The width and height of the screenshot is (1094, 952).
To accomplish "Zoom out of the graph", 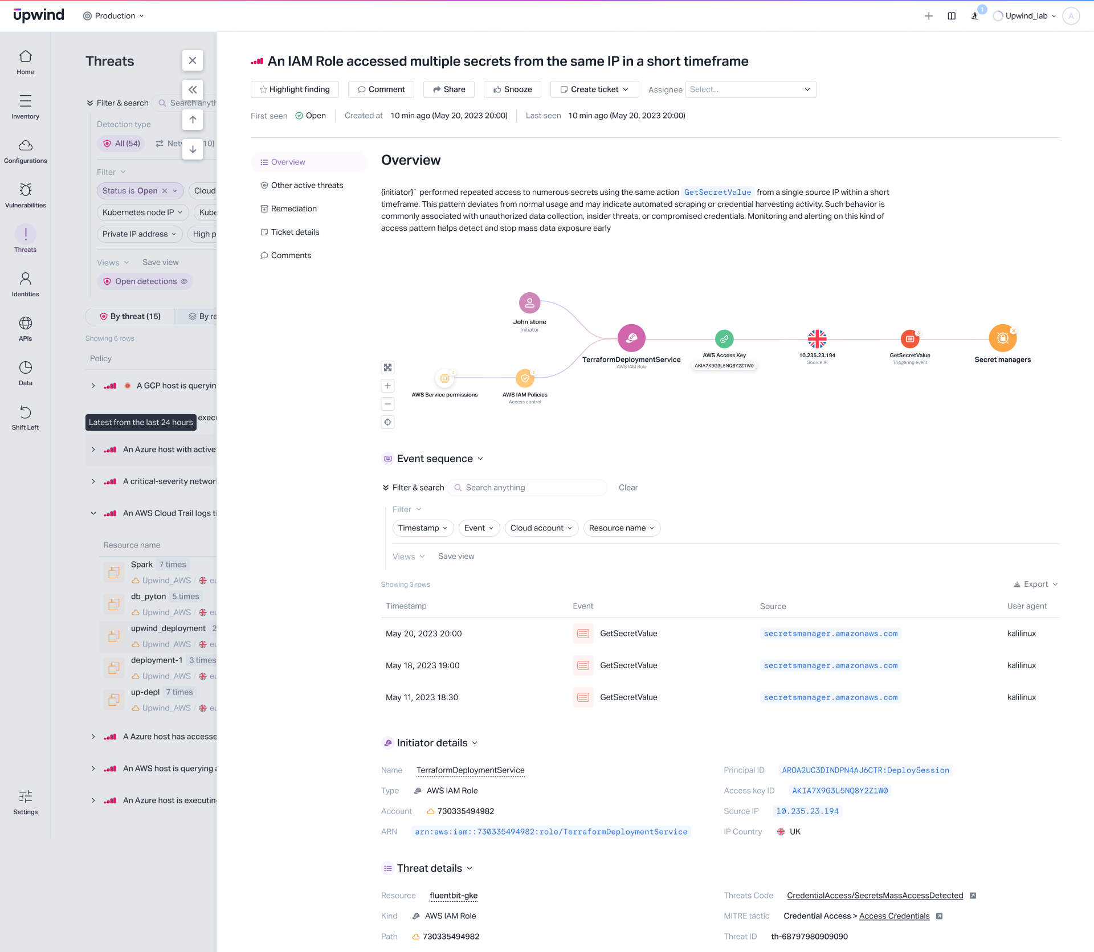I will 387,404.
